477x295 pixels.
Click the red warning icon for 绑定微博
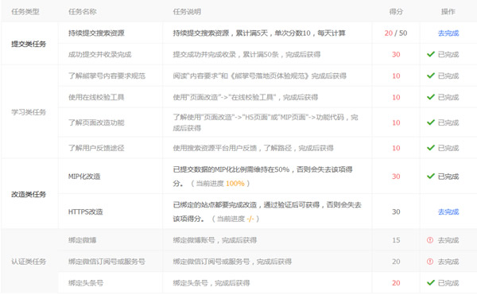tap(430, 240)
